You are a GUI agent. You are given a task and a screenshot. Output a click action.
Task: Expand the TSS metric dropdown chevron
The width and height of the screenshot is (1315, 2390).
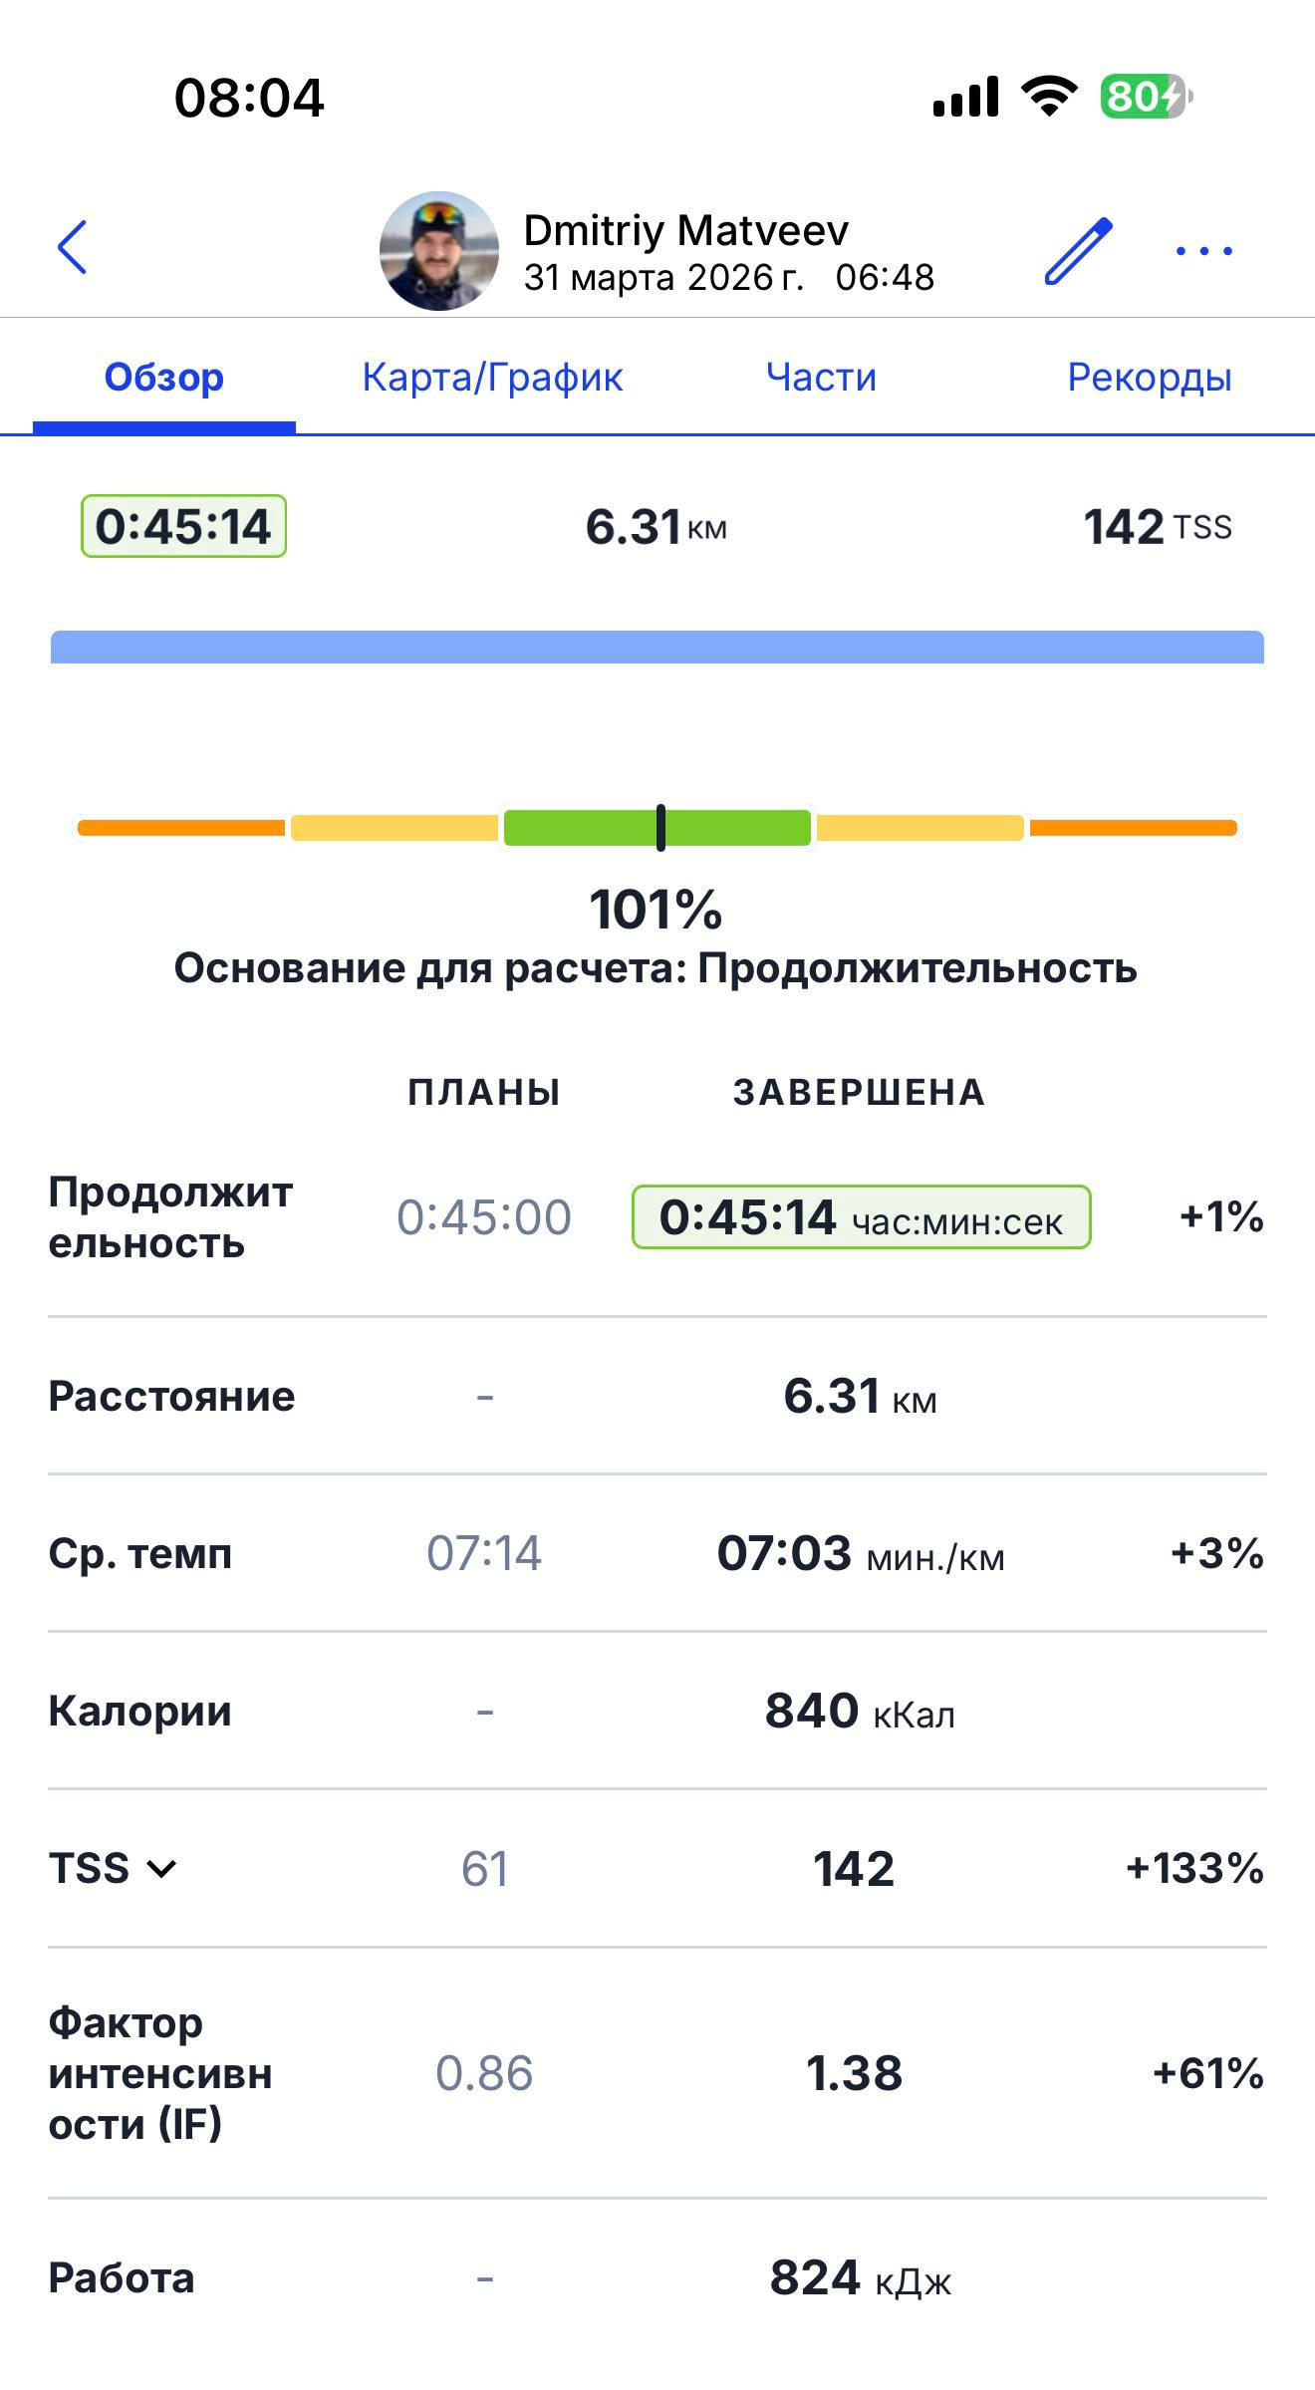(x=161, y=1868)
